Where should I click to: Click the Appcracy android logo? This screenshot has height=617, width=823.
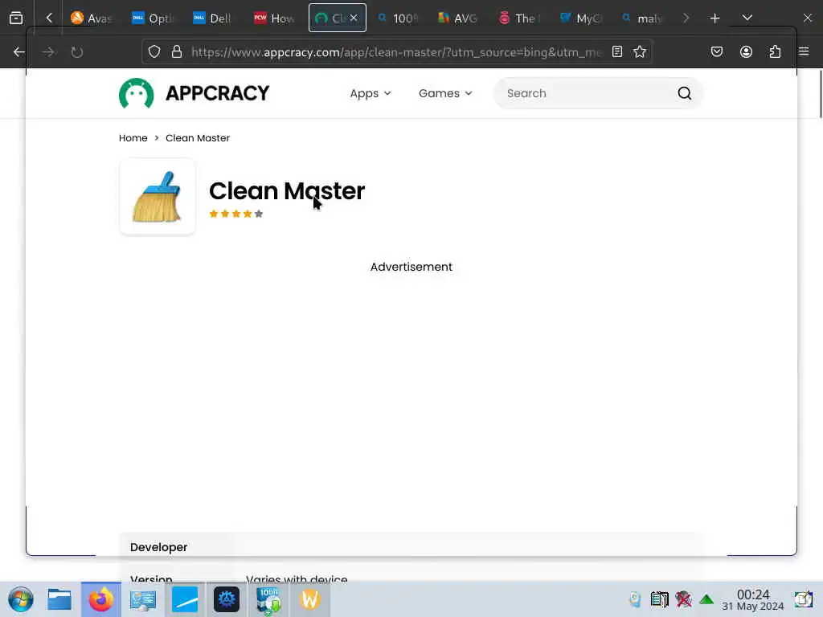click(137, 93)
